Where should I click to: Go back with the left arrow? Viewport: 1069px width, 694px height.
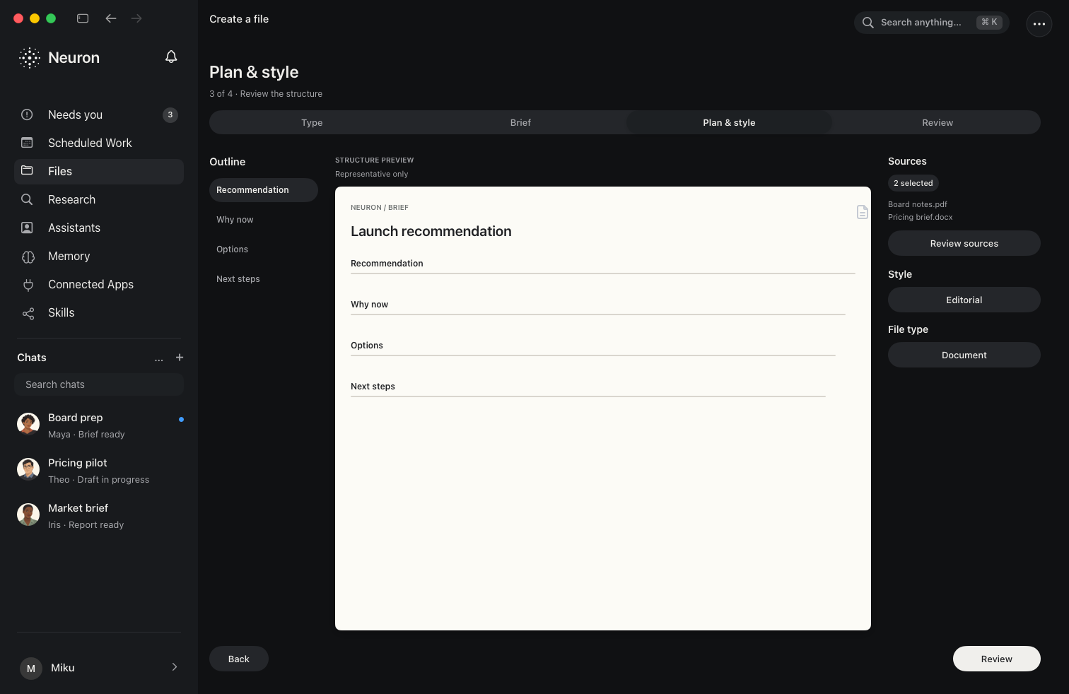coord(111,18)
